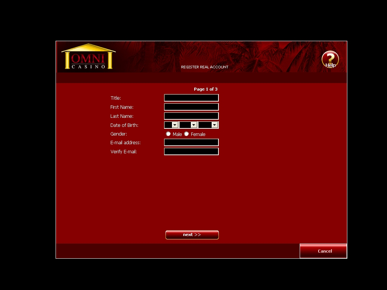The image size is (387, 290).
Task: Click the 'Verify E-mail:' label text
Action: click(124, 152)
